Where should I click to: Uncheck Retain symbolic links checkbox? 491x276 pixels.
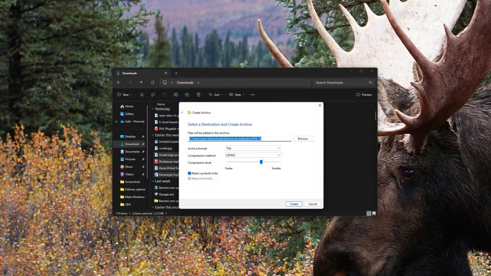189,173
